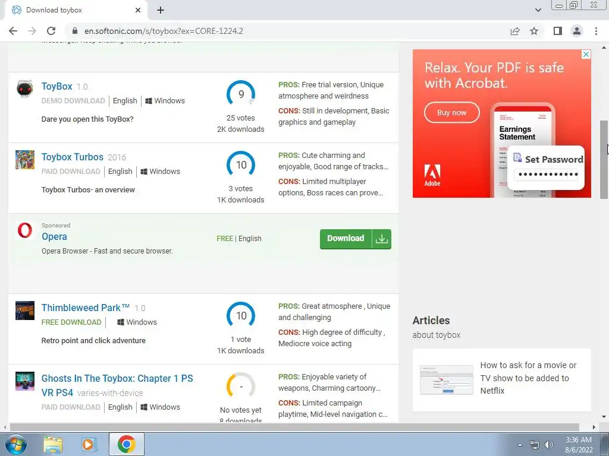The height and width of the screenshot is (456, 609).
Task: Click '2K downloads' under ToyBox
Action: point(241,129)
